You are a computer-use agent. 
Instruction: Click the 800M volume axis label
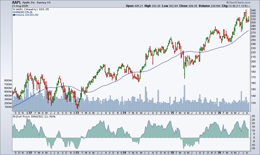tap(8, 81)
